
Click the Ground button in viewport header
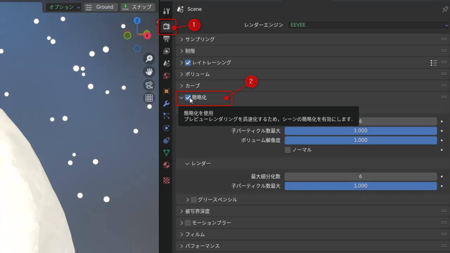(101, 7)
